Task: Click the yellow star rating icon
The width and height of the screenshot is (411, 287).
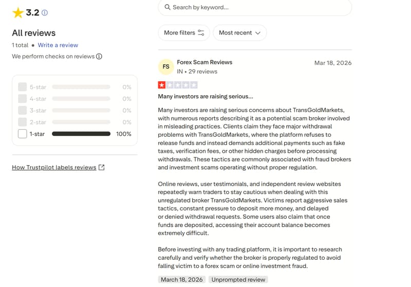Action: (18, 12)
